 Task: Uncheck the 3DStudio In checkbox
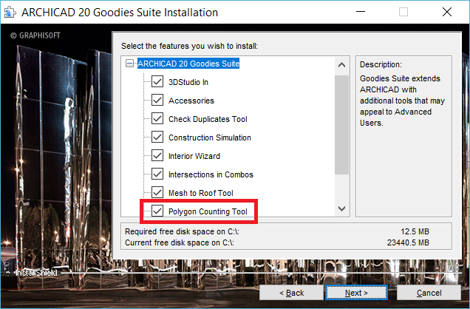pos(157,81)
